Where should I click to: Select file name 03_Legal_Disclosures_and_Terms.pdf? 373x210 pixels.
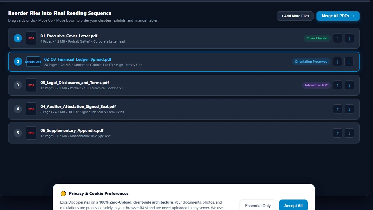pyautogui.click(x=75, y=83)
